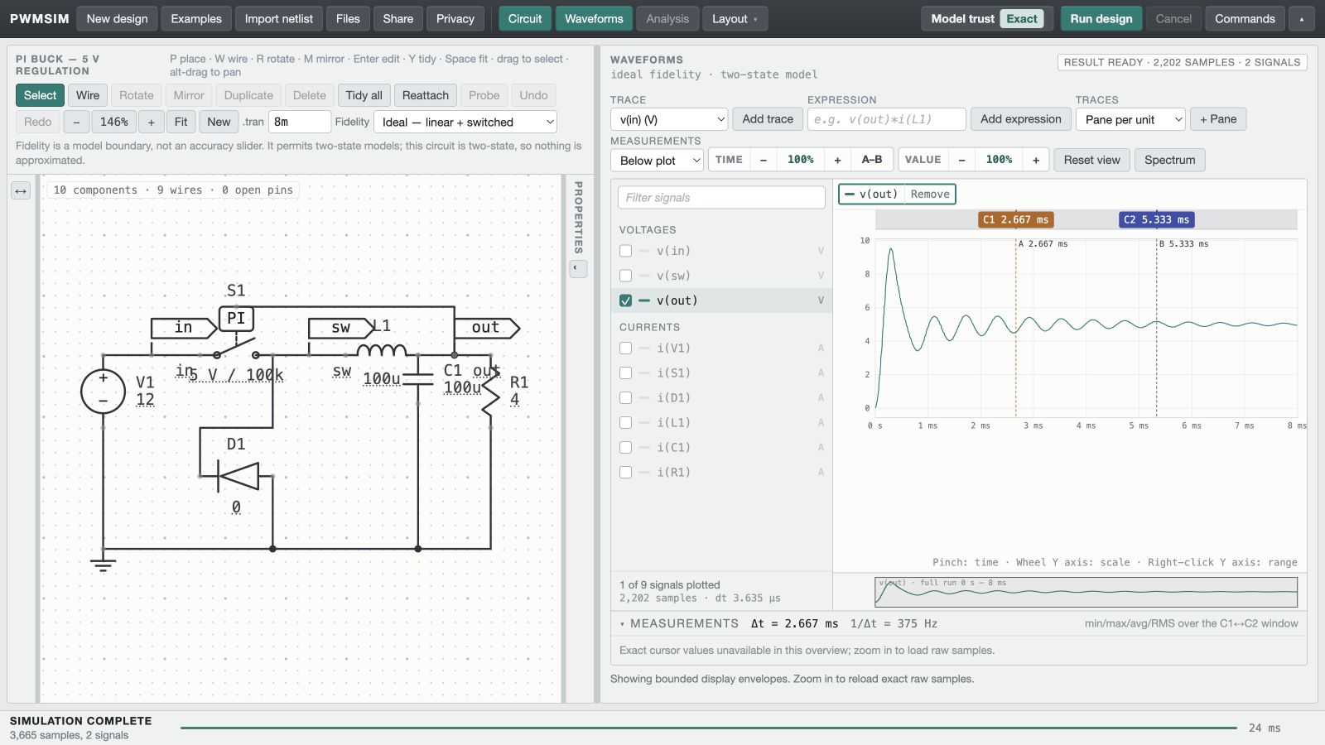Click the Properties panel collapse chevron

[578, 268]
